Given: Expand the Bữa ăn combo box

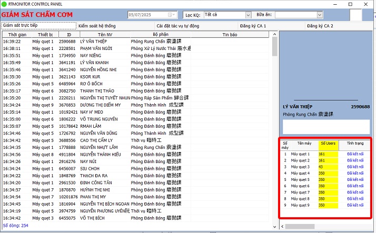Looking at the screenshot, I should [320, 15].
